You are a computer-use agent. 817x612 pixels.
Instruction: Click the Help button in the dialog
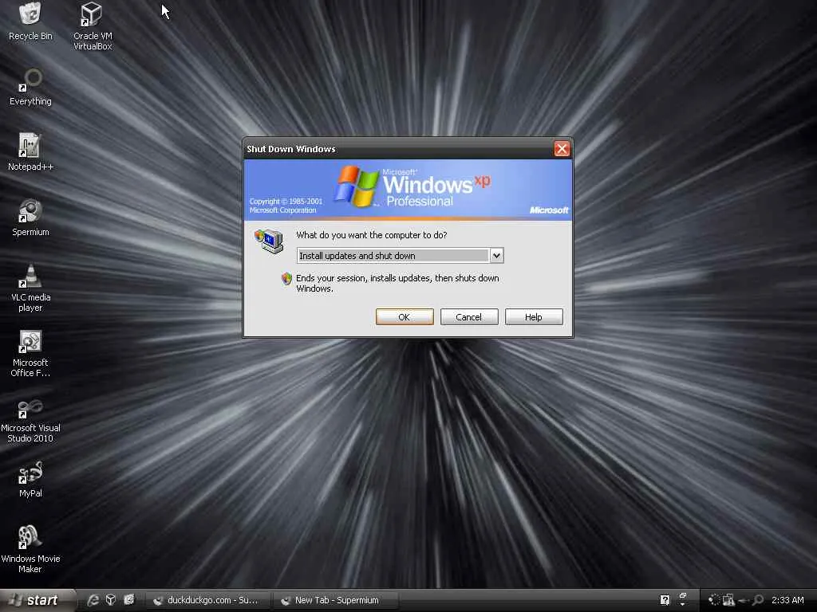click(x=534, y=317)
